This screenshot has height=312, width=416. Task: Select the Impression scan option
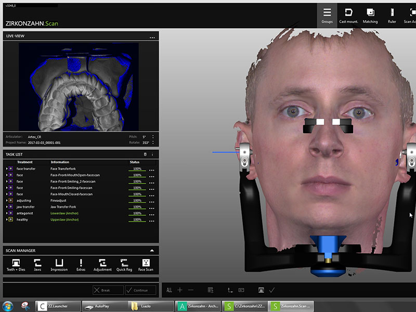coord(59,264)
